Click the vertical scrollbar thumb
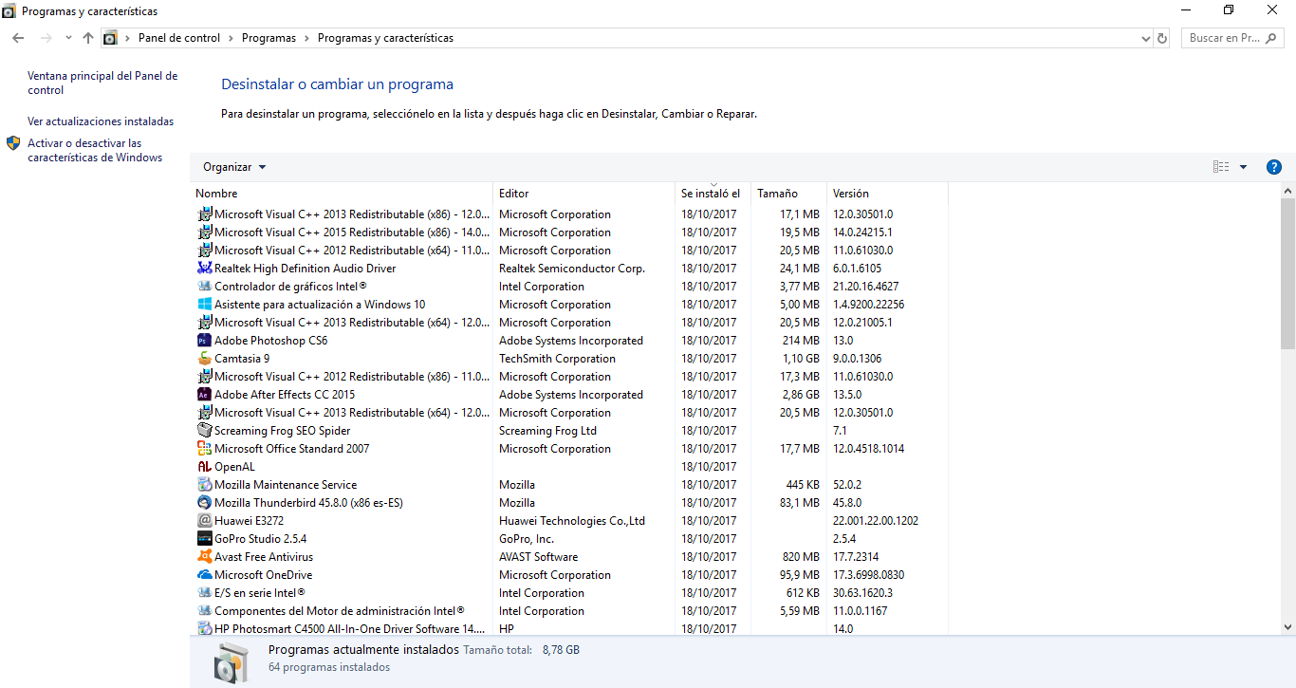 pyautogui.click(x=1287, y=275)
